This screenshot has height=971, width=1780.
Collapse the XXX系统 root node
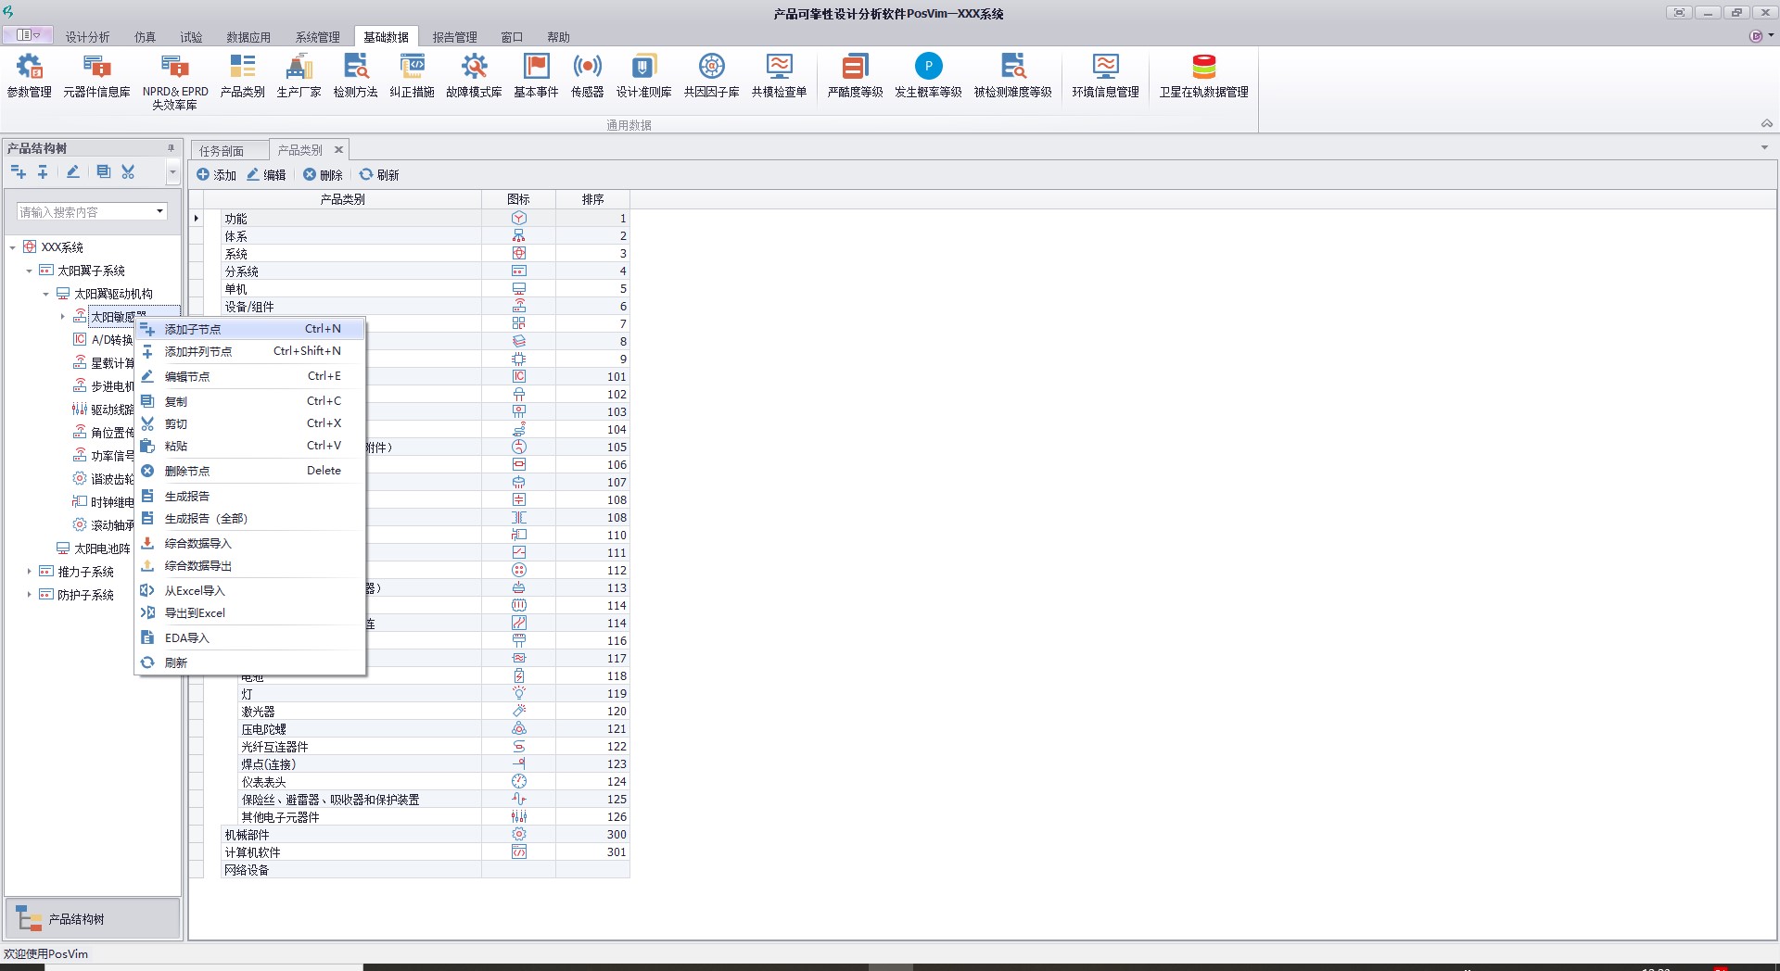[13, 247]
